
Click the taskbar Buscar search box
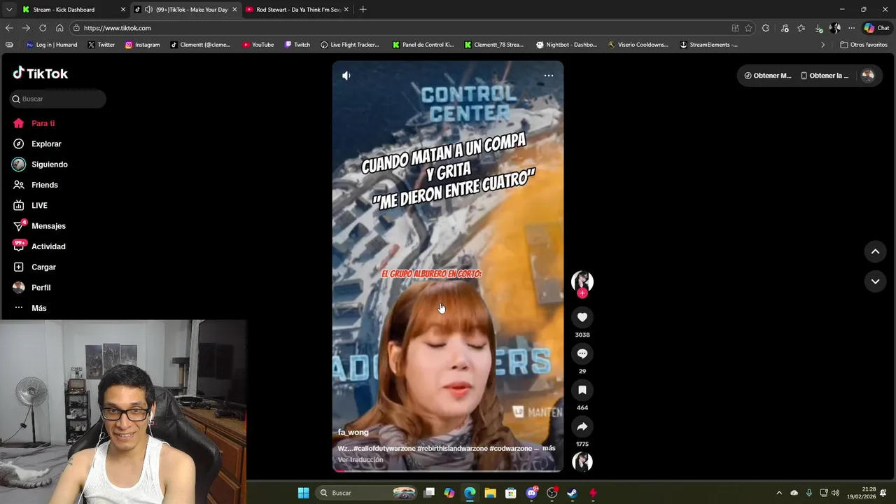click(x=367, y=493)
